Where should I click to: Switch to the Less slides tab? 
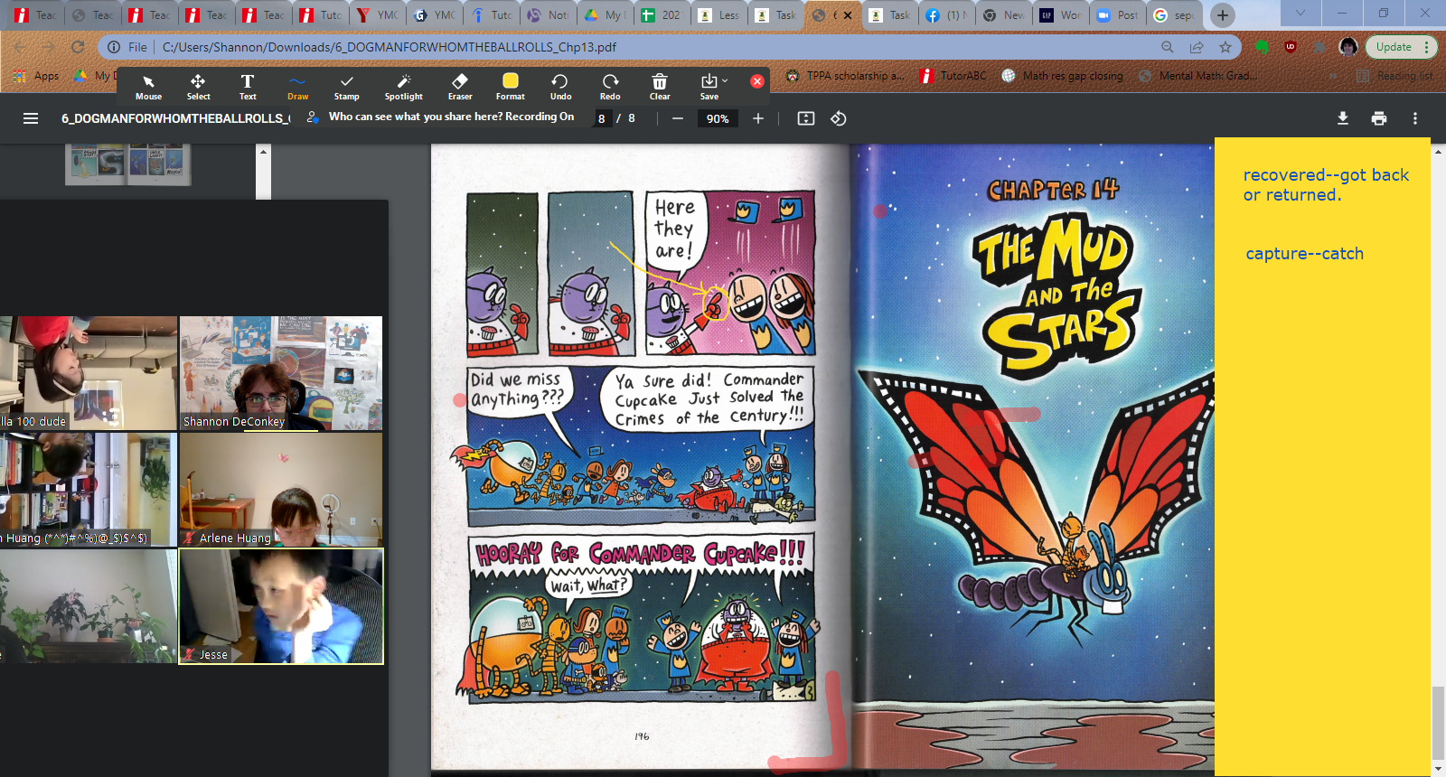719,15
